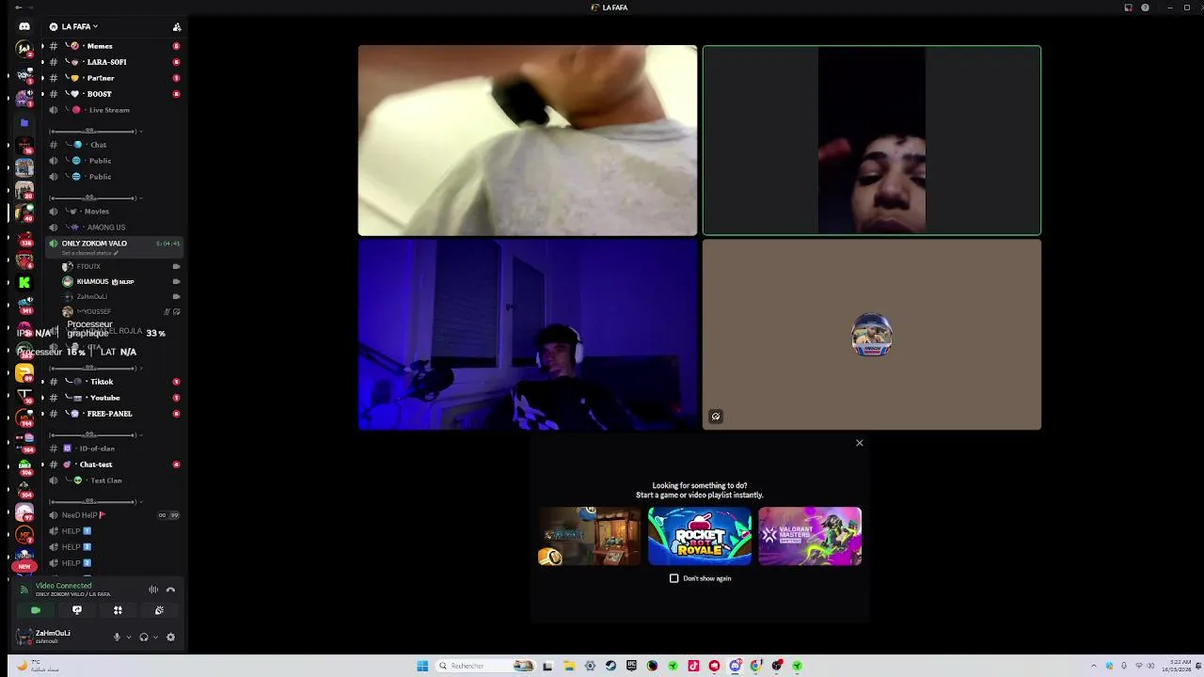
Task: Expand the Chat-test channel arrow
Action: point(42,464)
